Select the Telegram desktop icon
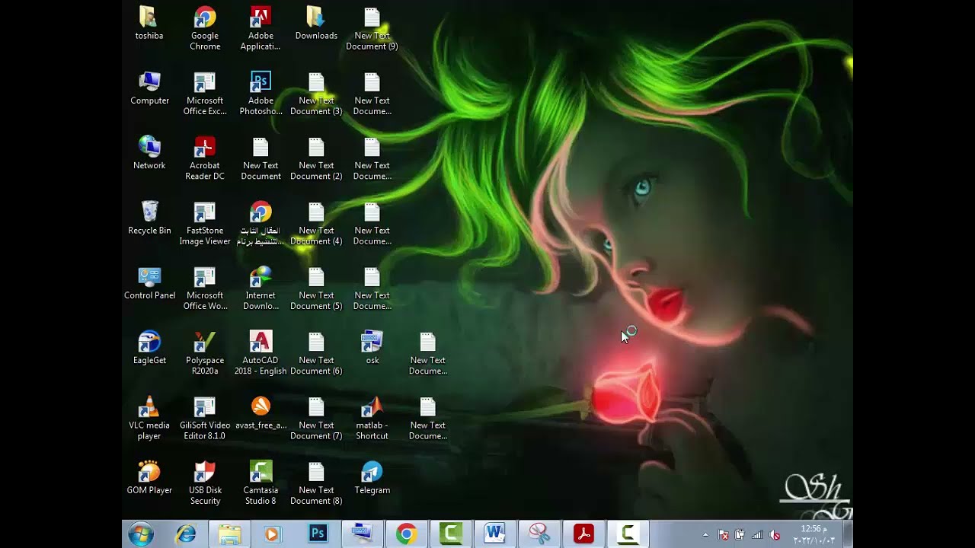Screen dimensions: 975x548 [x=372, y=477]
